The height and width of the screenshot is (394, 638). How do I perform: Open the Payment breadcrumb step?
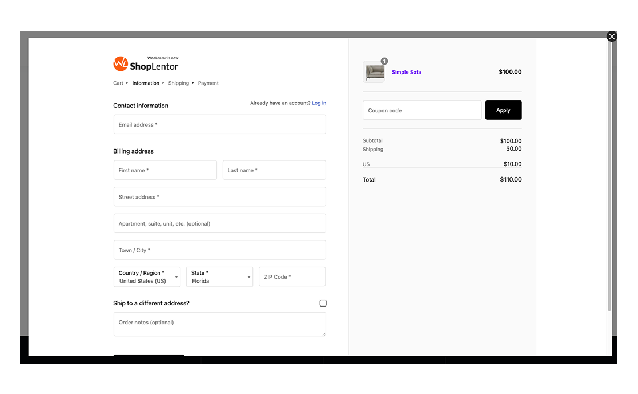coord(208,83)
